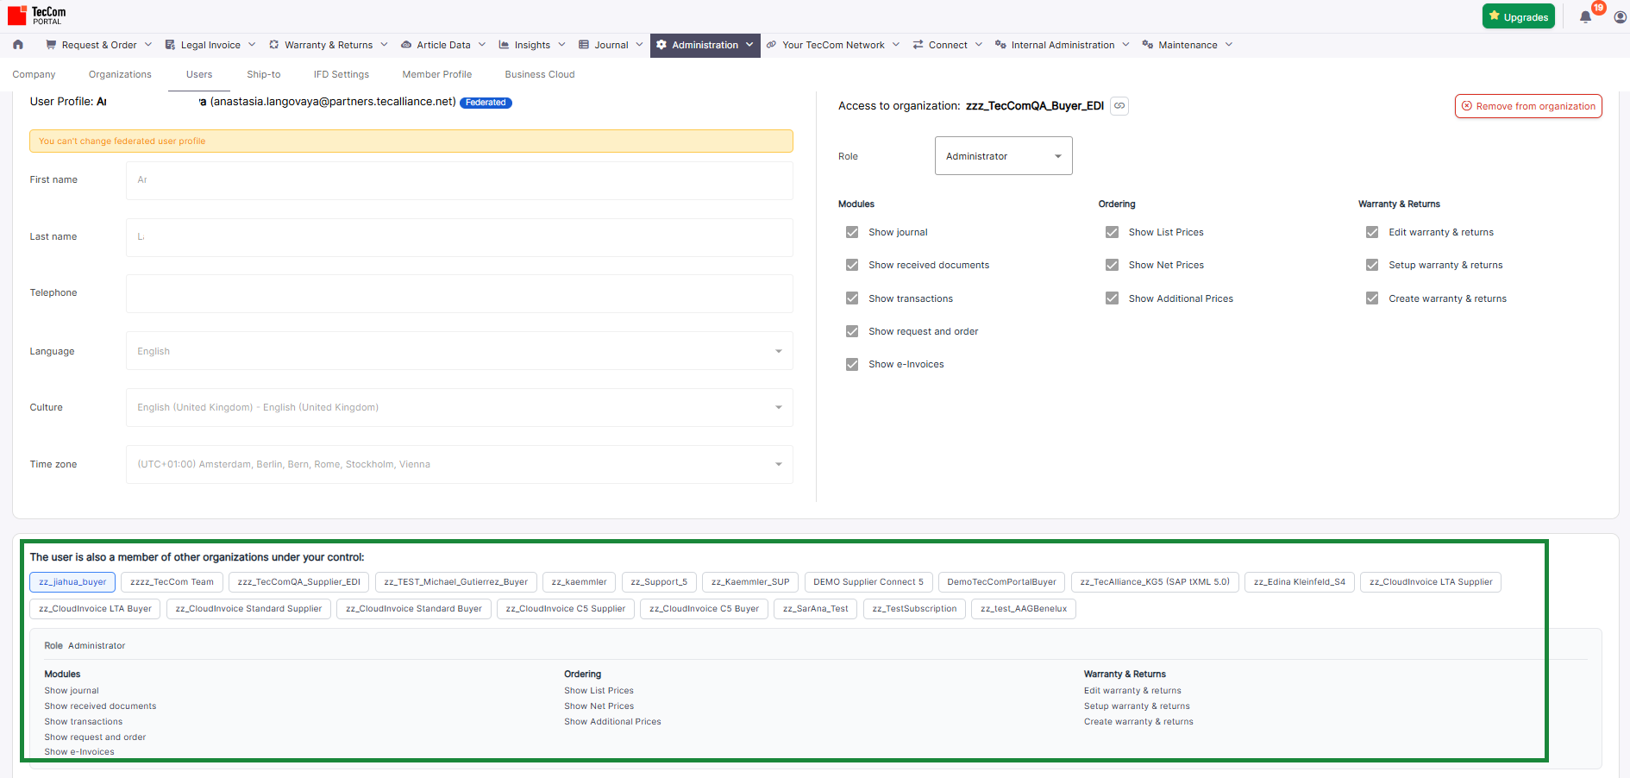Open the Ship-to tab
The height and width of the screenshot is (778, 1630).
point(264,74)
